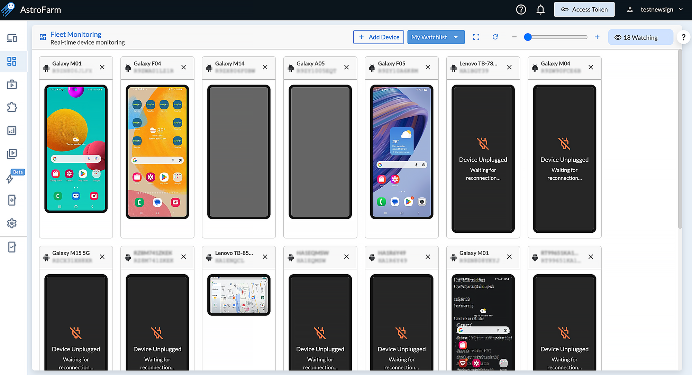Remove Galaxy M01 top-row card
The image size is (692, 375).
102,67
